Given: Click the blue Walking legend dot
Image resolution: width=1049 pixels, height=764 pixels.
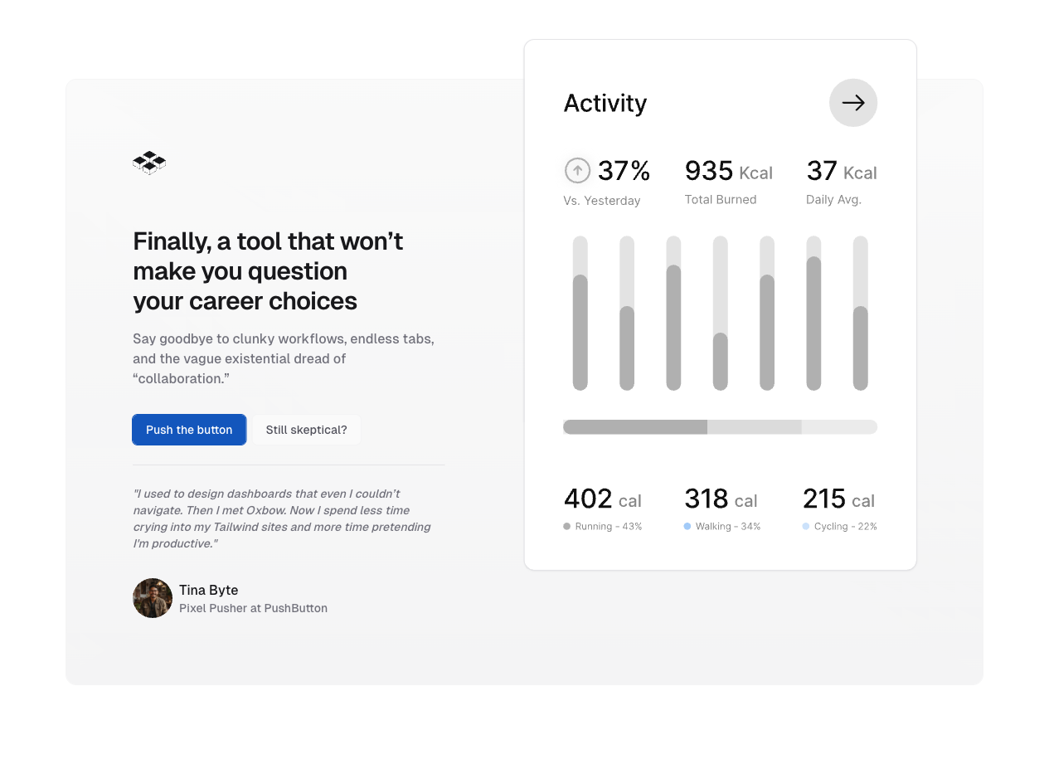Looking at the screenshot, I should coord(687,527).
